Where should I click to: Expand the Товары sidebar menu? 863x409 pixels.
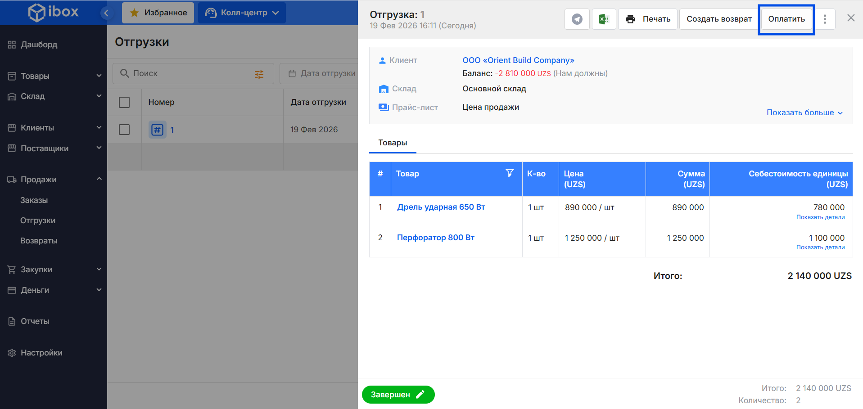tap(54, 76)
